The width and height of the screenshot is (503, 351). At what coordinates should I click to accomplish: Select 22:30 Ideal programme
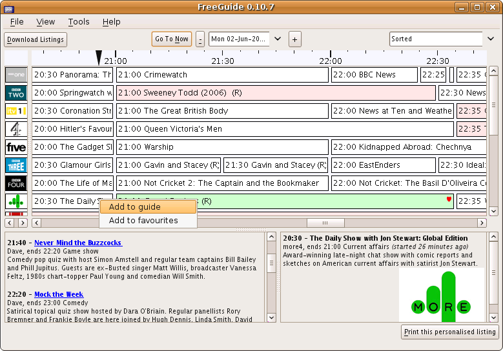462,165
